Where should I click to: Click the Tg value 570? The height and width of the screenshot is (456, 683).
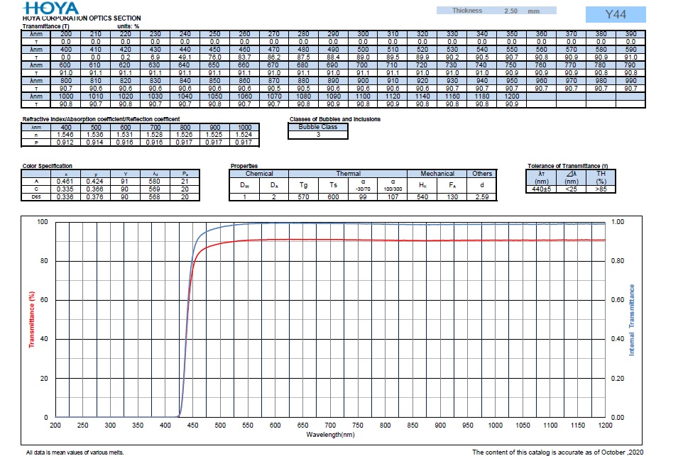tap(304, 197)
